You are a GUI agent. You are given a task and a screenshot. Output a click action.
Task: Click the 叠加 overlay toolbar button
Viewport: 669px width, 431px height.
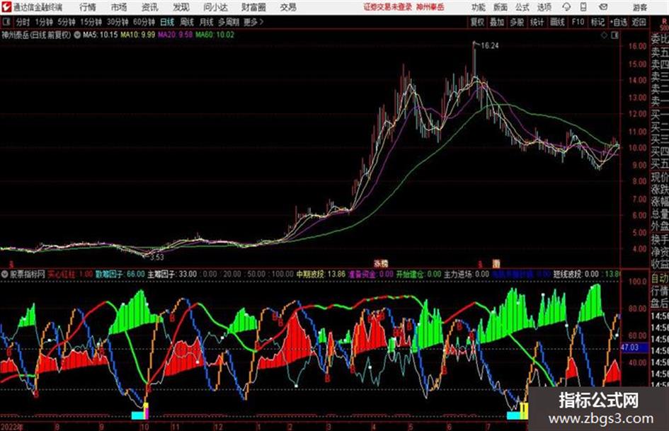pyautogui.click(x=497, y=22)
